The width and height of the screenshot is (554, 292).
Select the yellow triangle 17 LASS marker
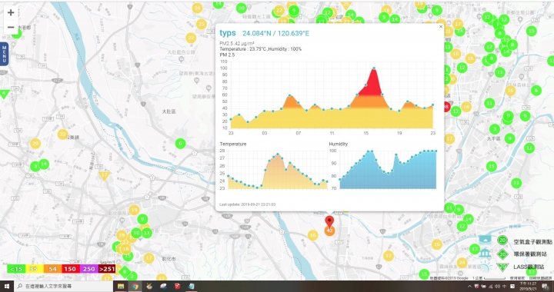tap(104, 175)
